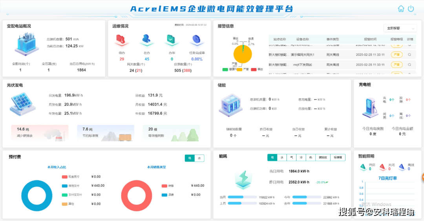Screen dimensions: 424x221
Task: Click the lightning bolt energy icon
Action: click(244, 179)
